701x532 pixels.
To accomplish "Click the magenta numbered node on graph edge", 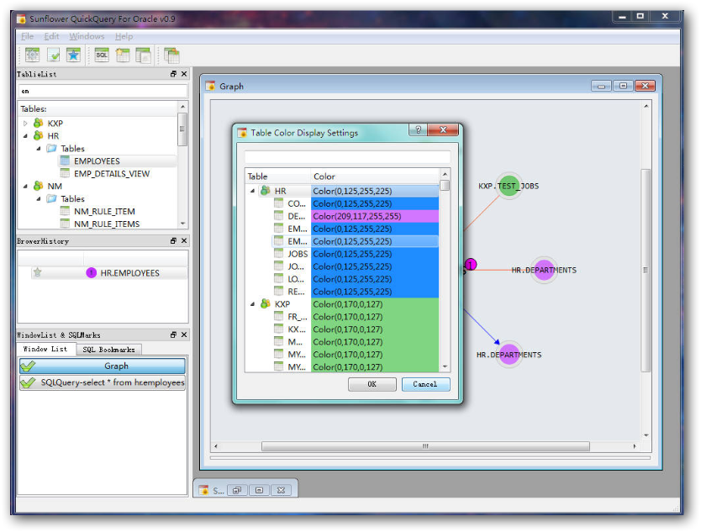I will pos(471,264).
